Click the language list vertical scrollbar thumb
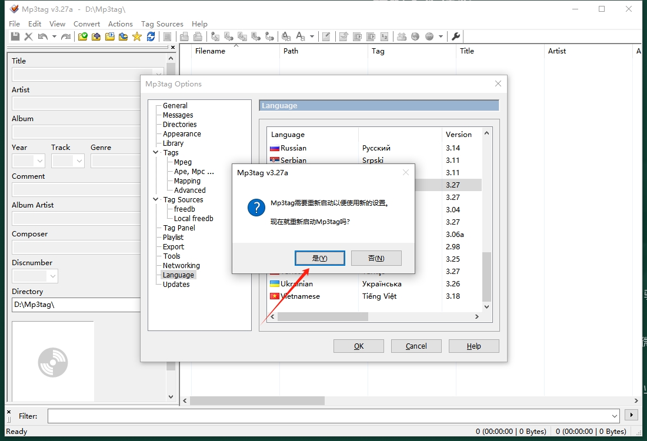Image resolution: width=647 pixels, height=441 pixels. [486, 276]
